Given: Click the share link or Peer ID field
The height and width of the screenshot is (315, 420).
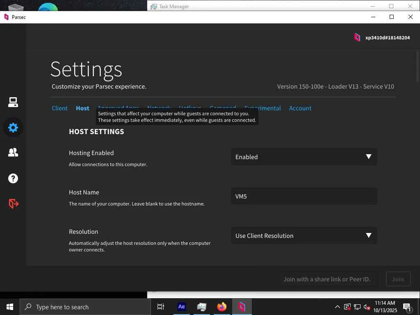Looking at the screenshot, I should (329, 279).
